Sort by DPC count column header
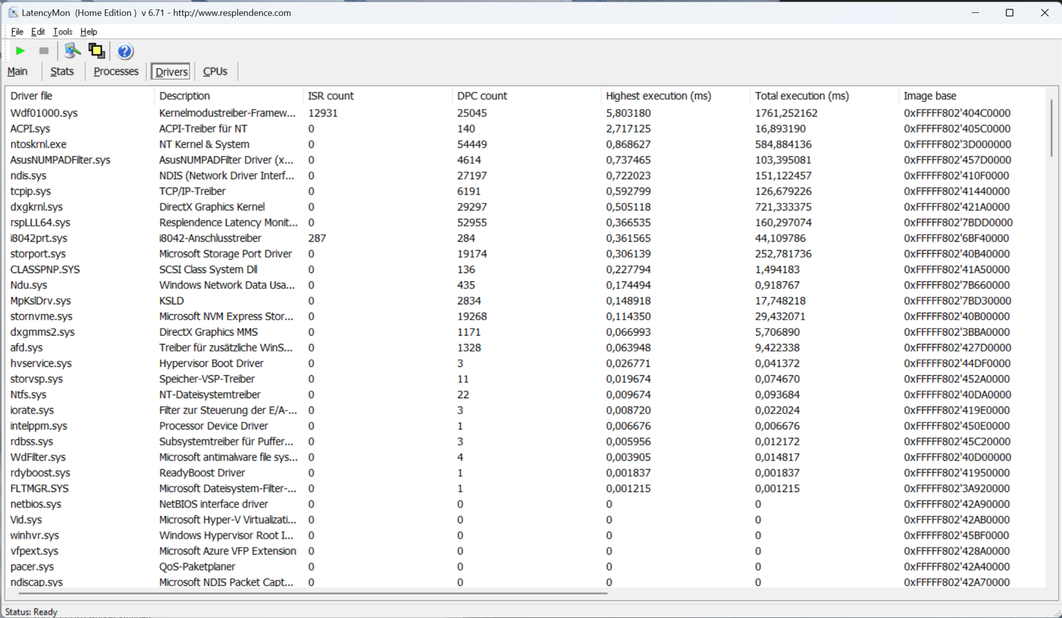Viewport: 1062px width, 618px height. coord(481,96)
